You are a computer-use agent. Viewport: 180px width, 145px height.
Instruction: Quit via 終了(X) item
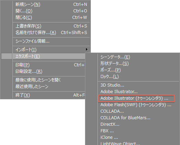coord(49,95)
